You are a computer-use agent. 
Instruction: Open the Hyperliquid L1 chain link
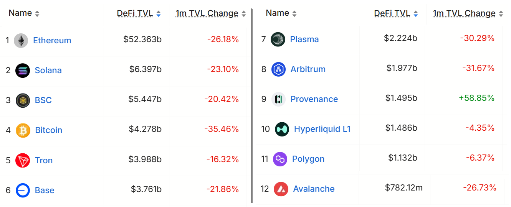[x=322, y=129]
